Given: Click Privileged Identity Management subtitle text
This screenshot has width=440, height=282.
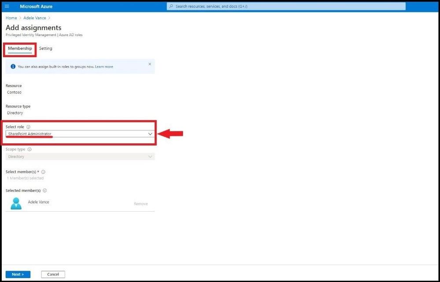Looking at the screenshot, I should pos(44,35).
